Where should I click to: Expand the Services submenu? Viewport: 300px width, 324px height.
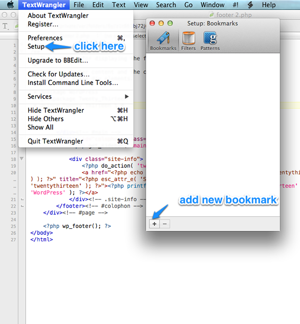[x=76, y=97]
